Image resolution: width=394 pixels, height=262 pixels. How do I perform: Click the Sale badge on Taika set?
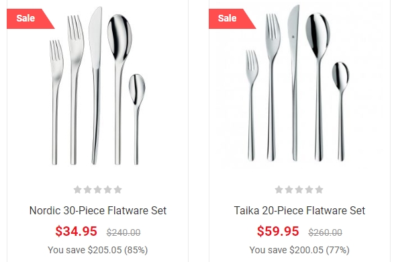230,19
